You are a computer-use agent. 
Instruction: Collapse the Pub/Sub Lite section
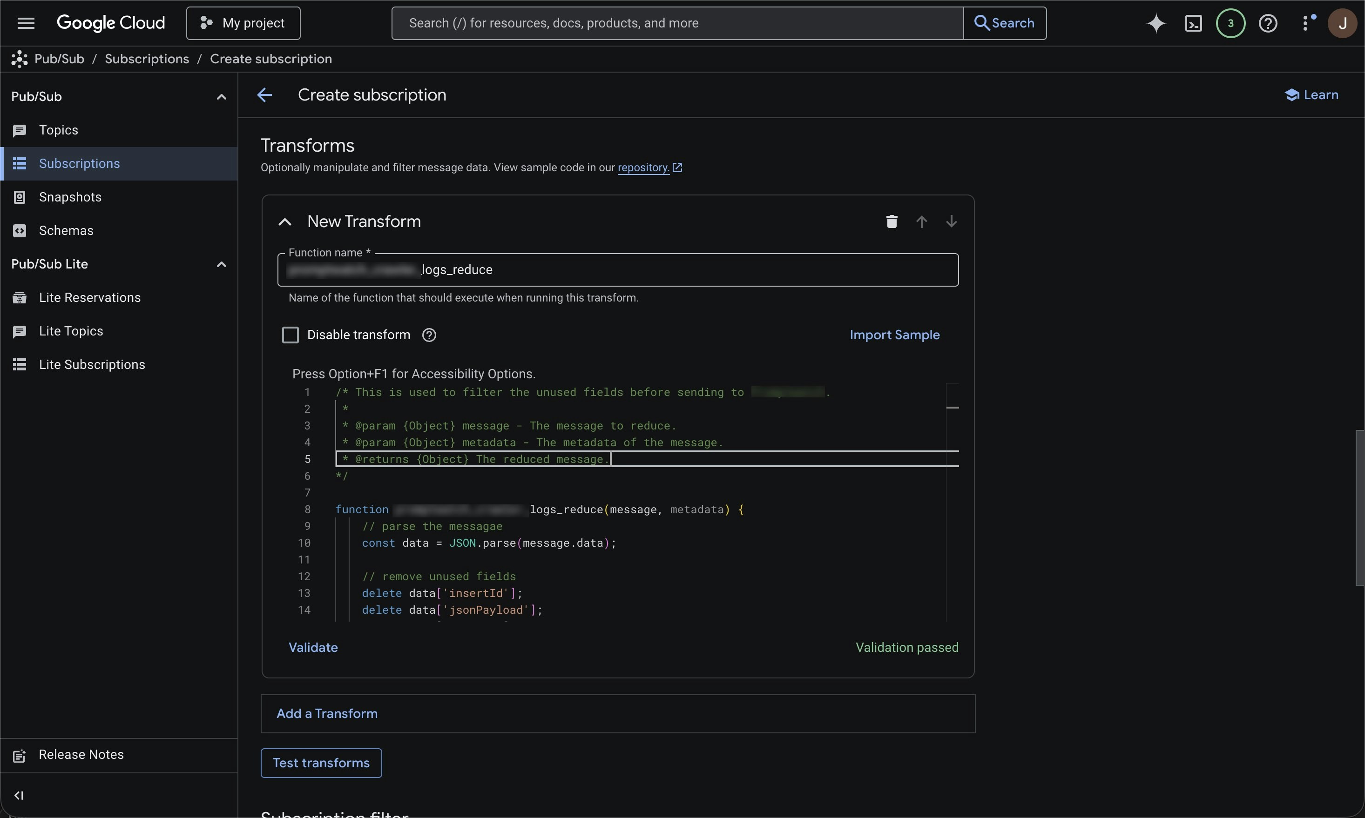point(221,264)
